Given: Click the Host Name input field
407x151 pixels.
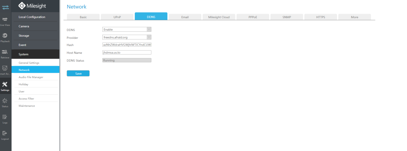Looking at the screenshot, I should [127, 53].
